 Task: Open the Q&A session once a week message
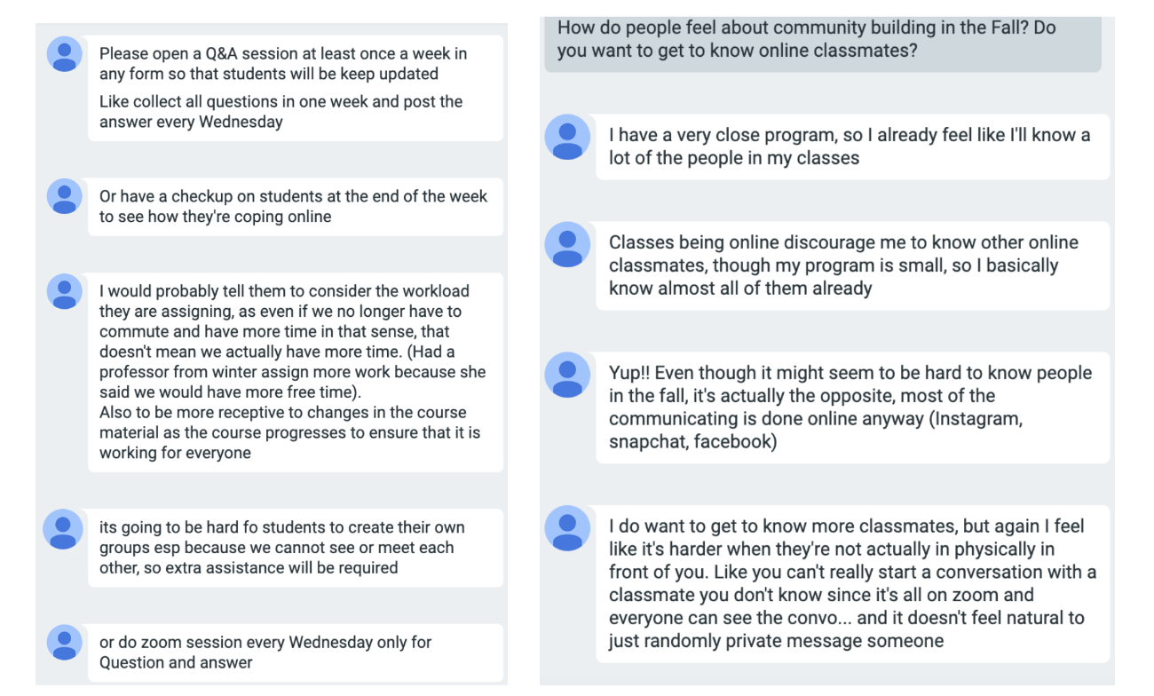click(296, 88)
